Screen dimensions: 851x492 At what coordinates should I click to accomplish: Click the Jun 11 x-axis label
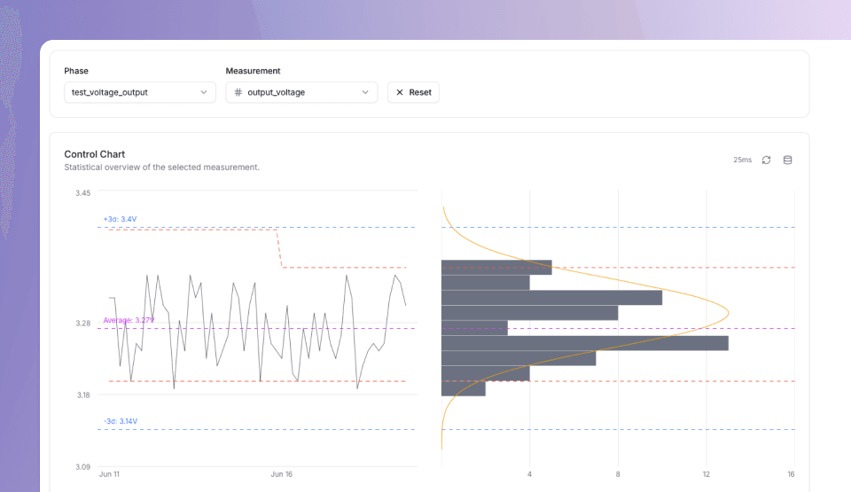109,474
